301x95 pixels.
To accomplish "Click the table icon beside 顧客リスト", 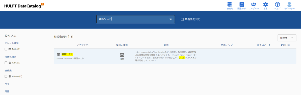I will coord(58,54).
